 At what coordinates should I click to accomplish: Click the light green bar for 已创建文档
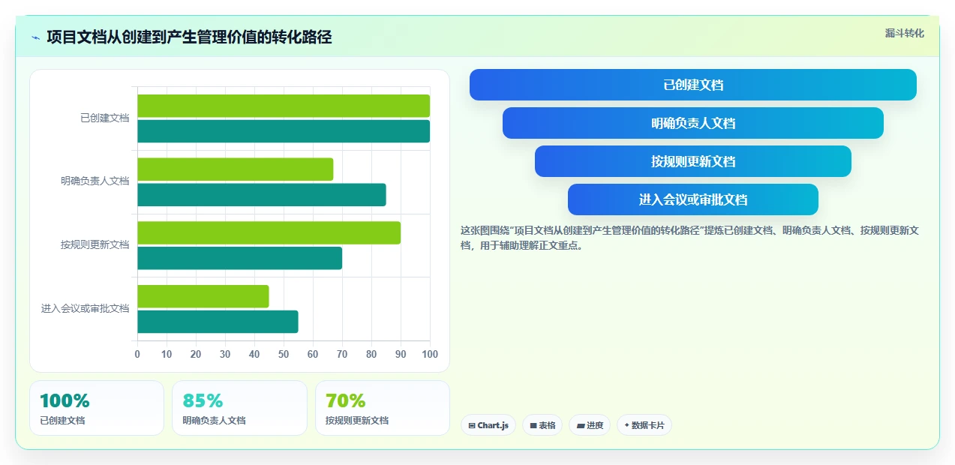tap(284, 106)
